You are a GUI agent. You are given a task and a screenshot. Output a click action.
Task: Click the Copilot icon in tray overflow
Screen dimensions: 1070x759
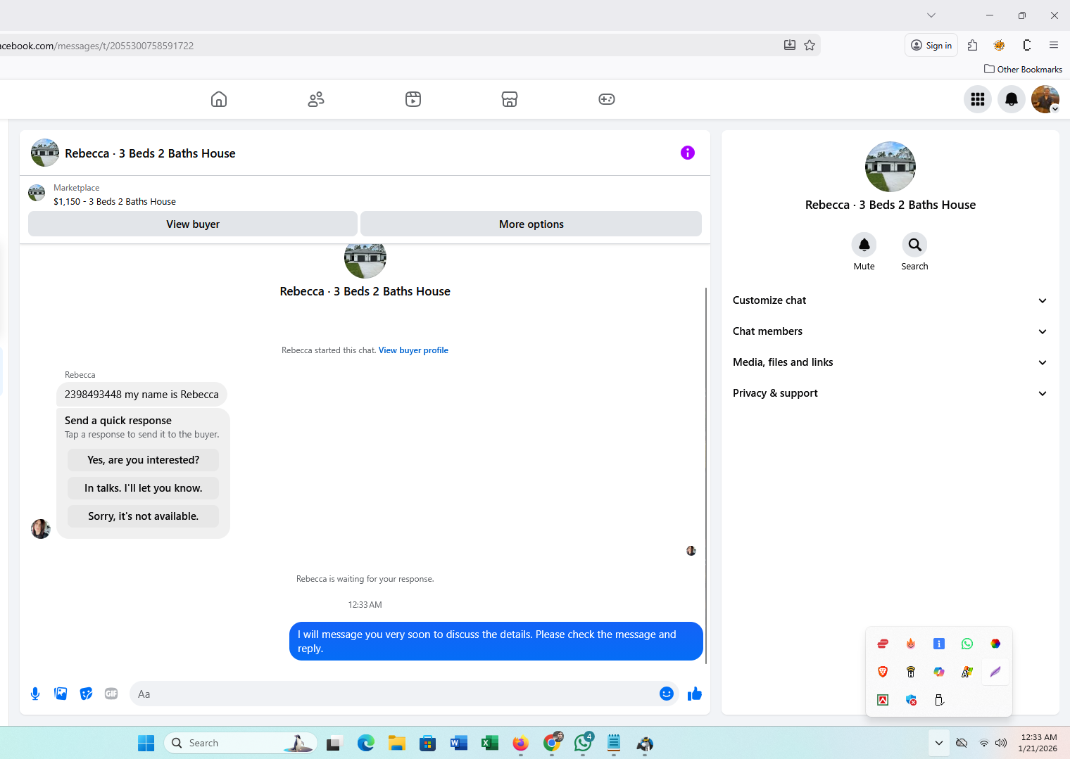[939, 672]
